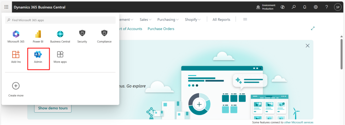Open More apps

[60, 57]
